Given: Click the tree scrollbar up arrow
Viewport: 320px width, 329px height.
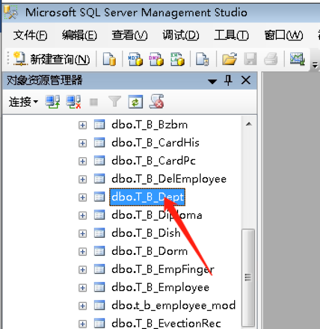Looking at the screenshot, I should [x=249, y=124].
